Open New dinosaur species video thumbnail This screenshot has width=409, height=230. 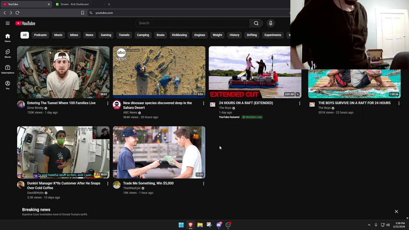point(159,72)
